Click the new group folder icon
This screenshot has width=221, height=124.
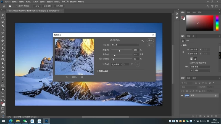208,116
